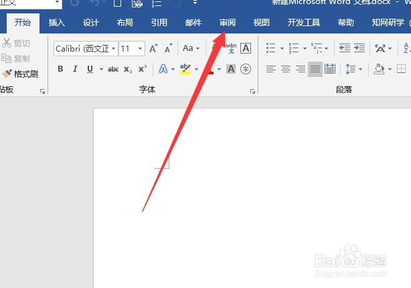Expand the text effects dropdown arrow
Screen dimensions: 411x288
173,70
